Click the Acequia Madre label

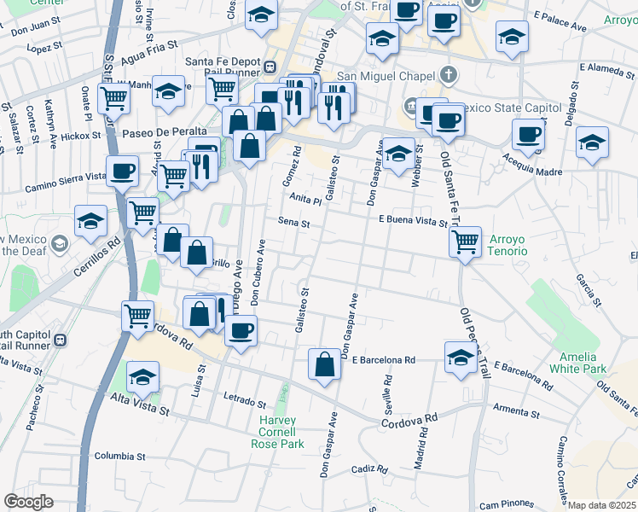(x=531, y=165)
